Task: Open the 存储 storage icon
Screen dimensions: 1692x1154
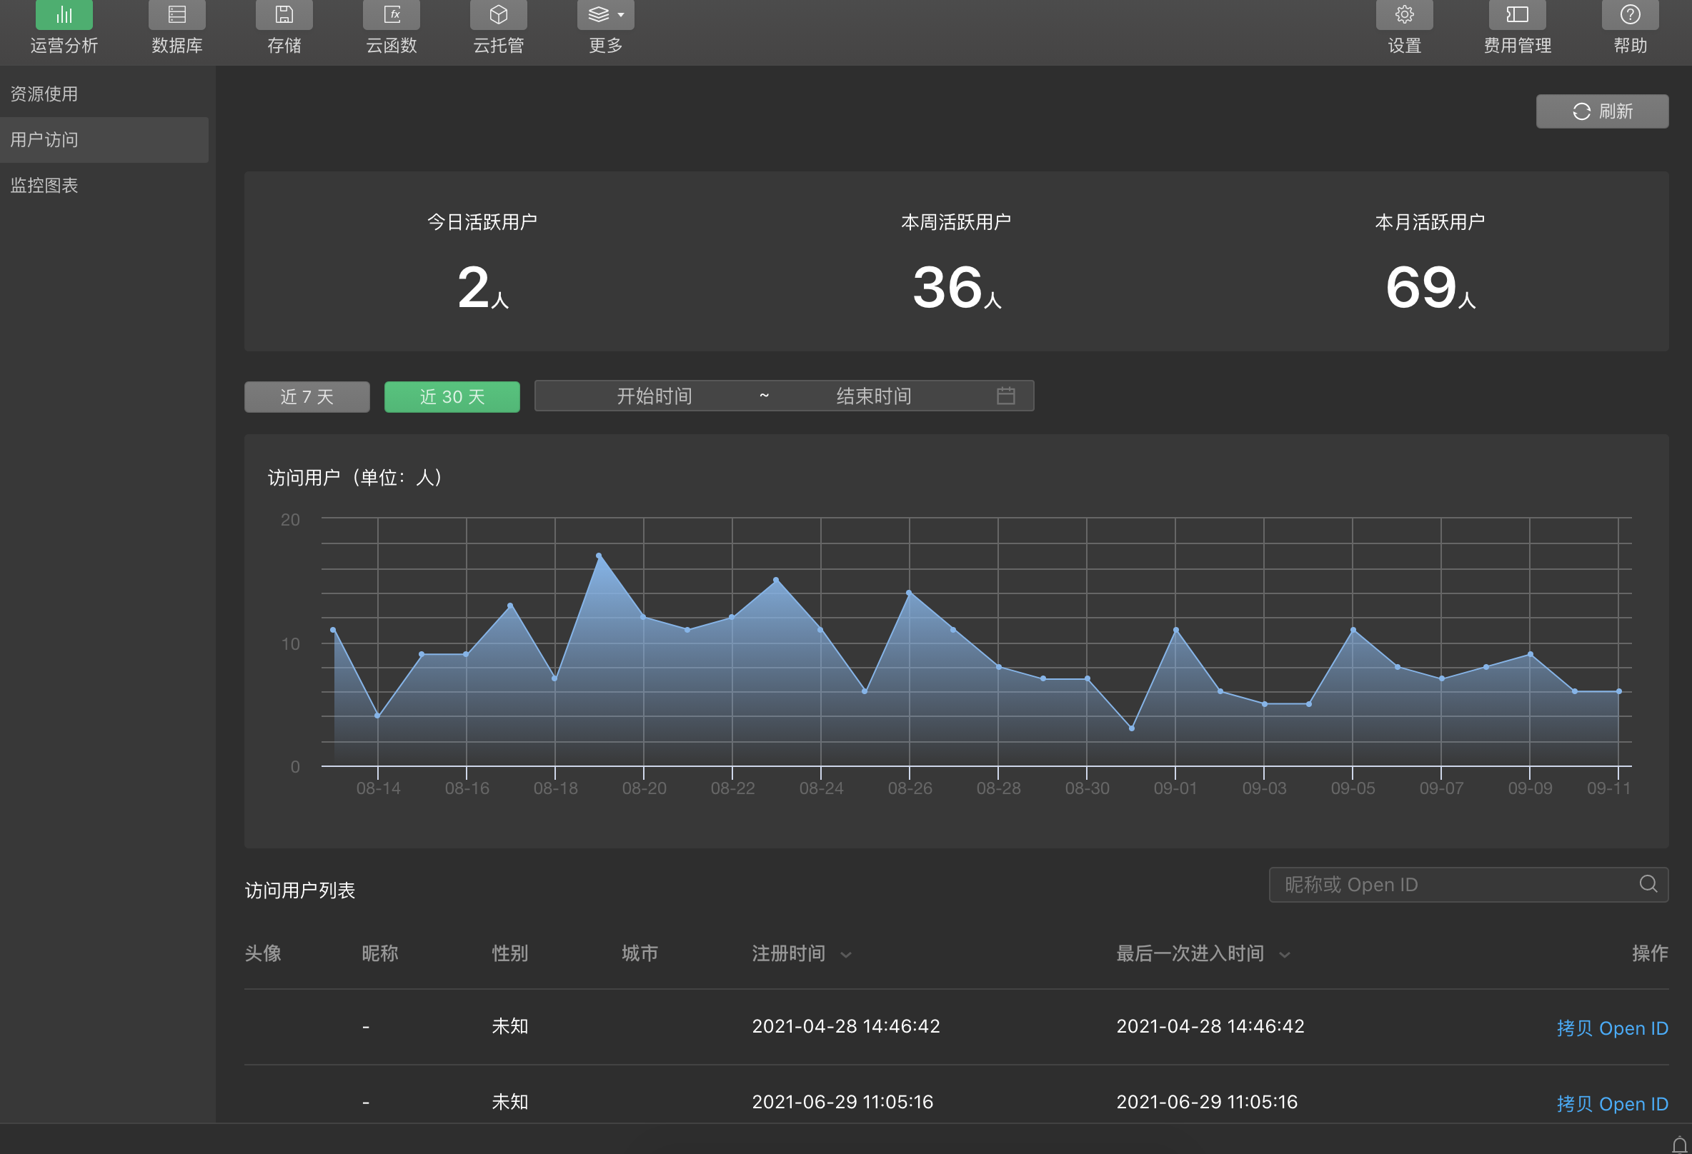Action: click(x=284, y=14)
